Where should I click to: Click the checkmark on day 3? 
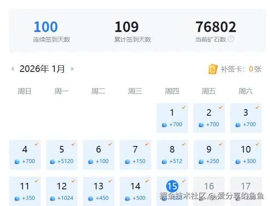point(257,107)
